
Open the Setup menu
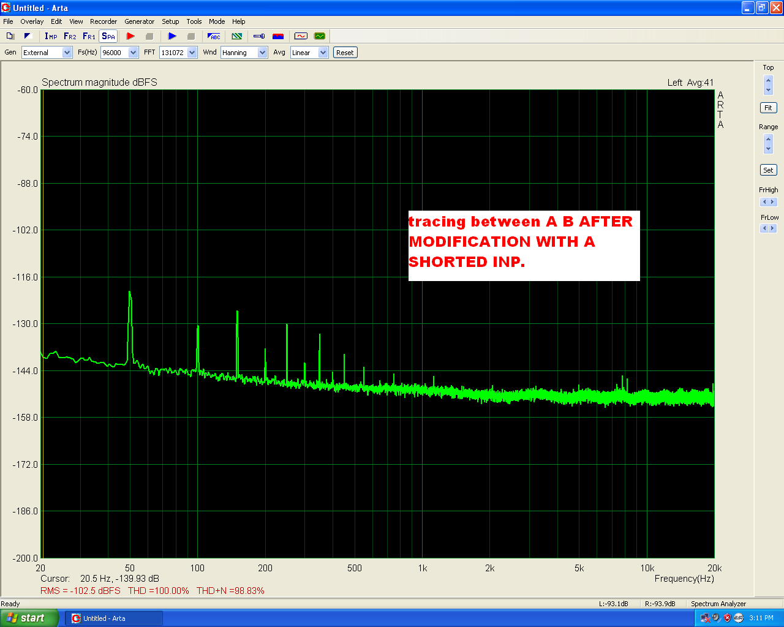pyautogui.click(x=170, y=21)
